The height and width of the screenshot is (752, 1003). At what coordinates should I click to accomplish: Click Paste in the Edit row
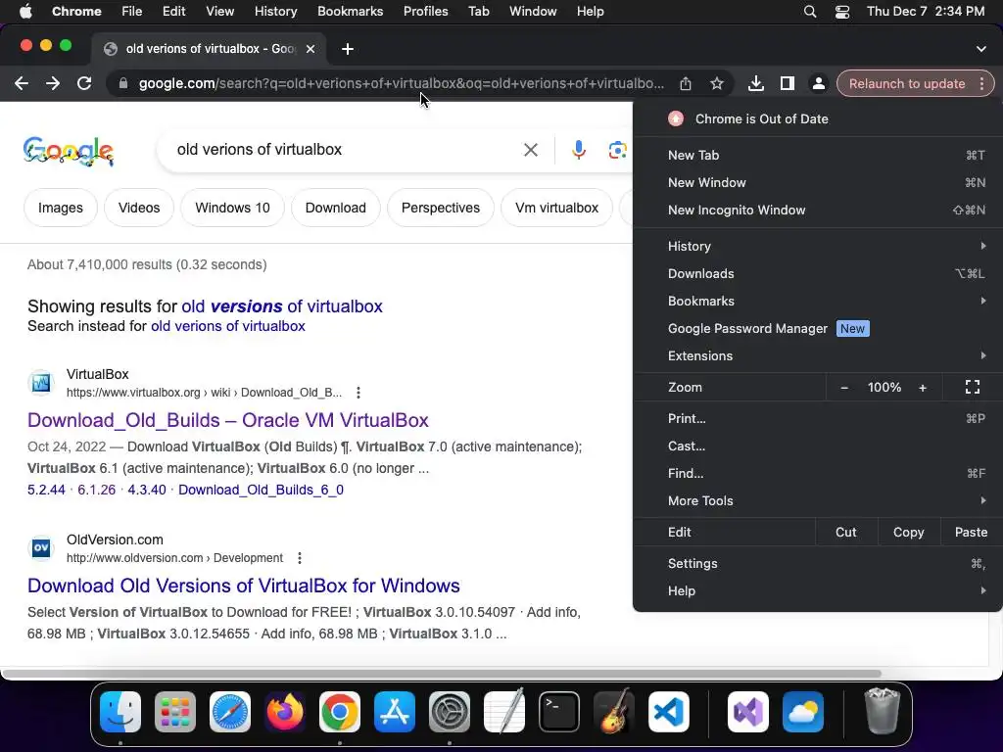[971, 532]
